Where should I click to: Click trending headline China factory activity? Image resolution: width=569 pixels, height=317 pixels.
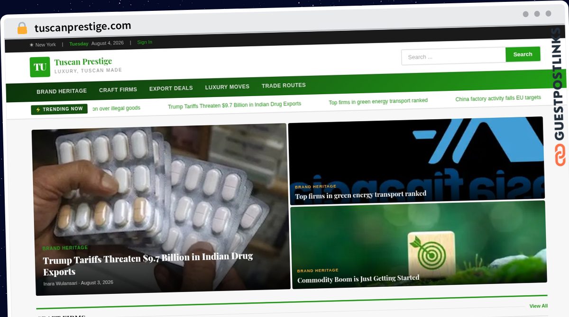(x=498, y=98)
